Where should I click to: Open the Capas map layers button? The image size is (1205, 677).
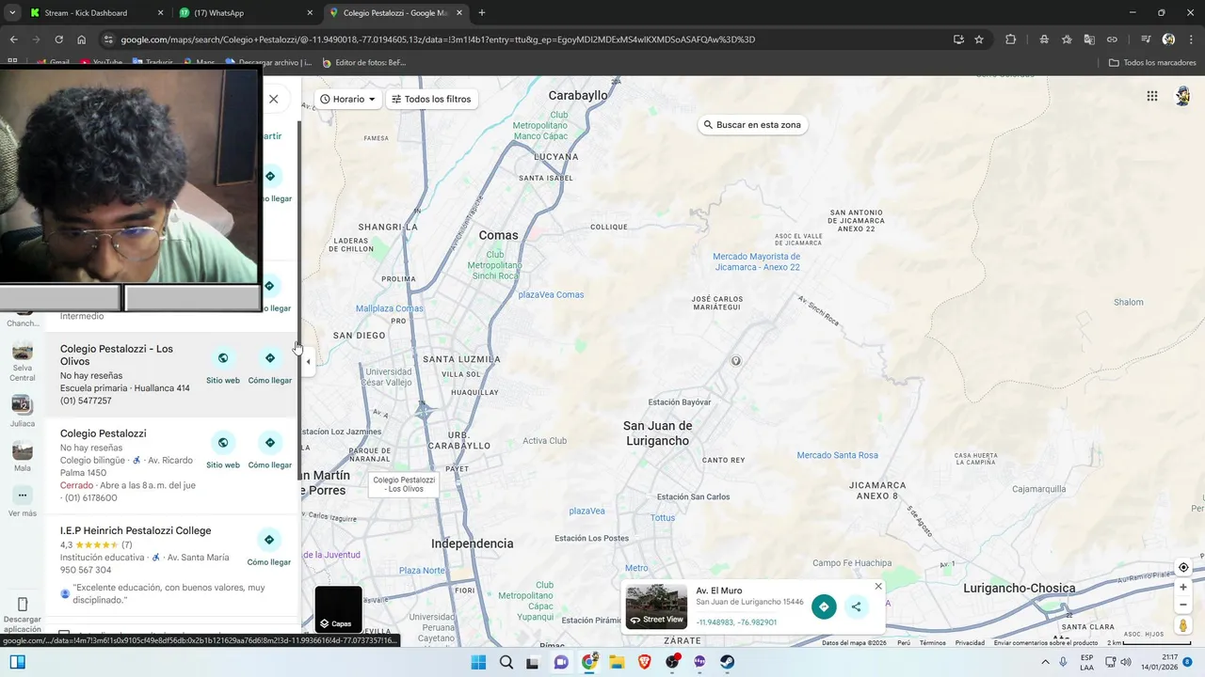338,609
